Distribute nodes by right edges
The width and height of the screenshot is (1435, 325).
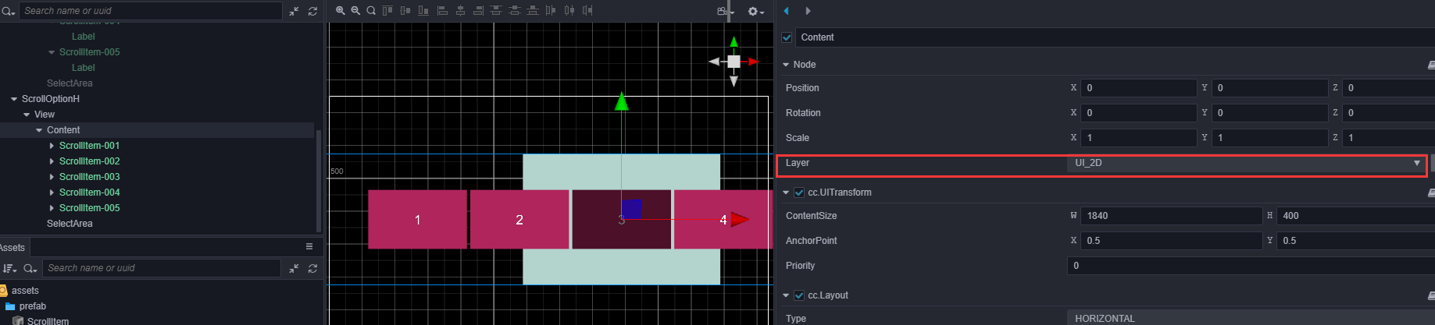(x=587, y=11)
